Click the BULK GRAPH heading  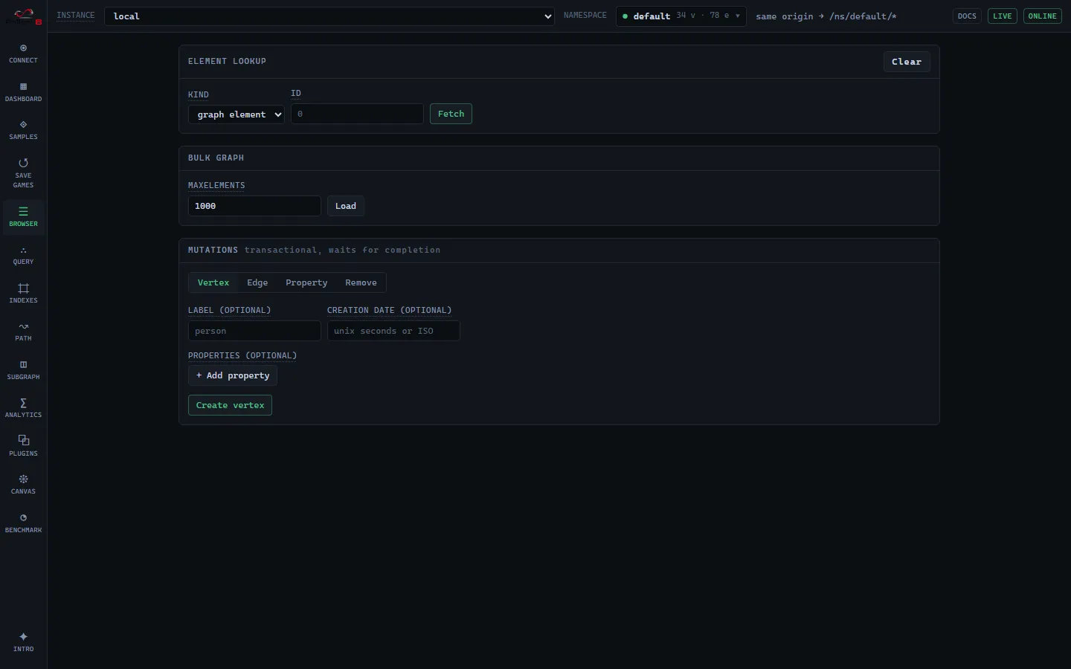coord(216,158)
